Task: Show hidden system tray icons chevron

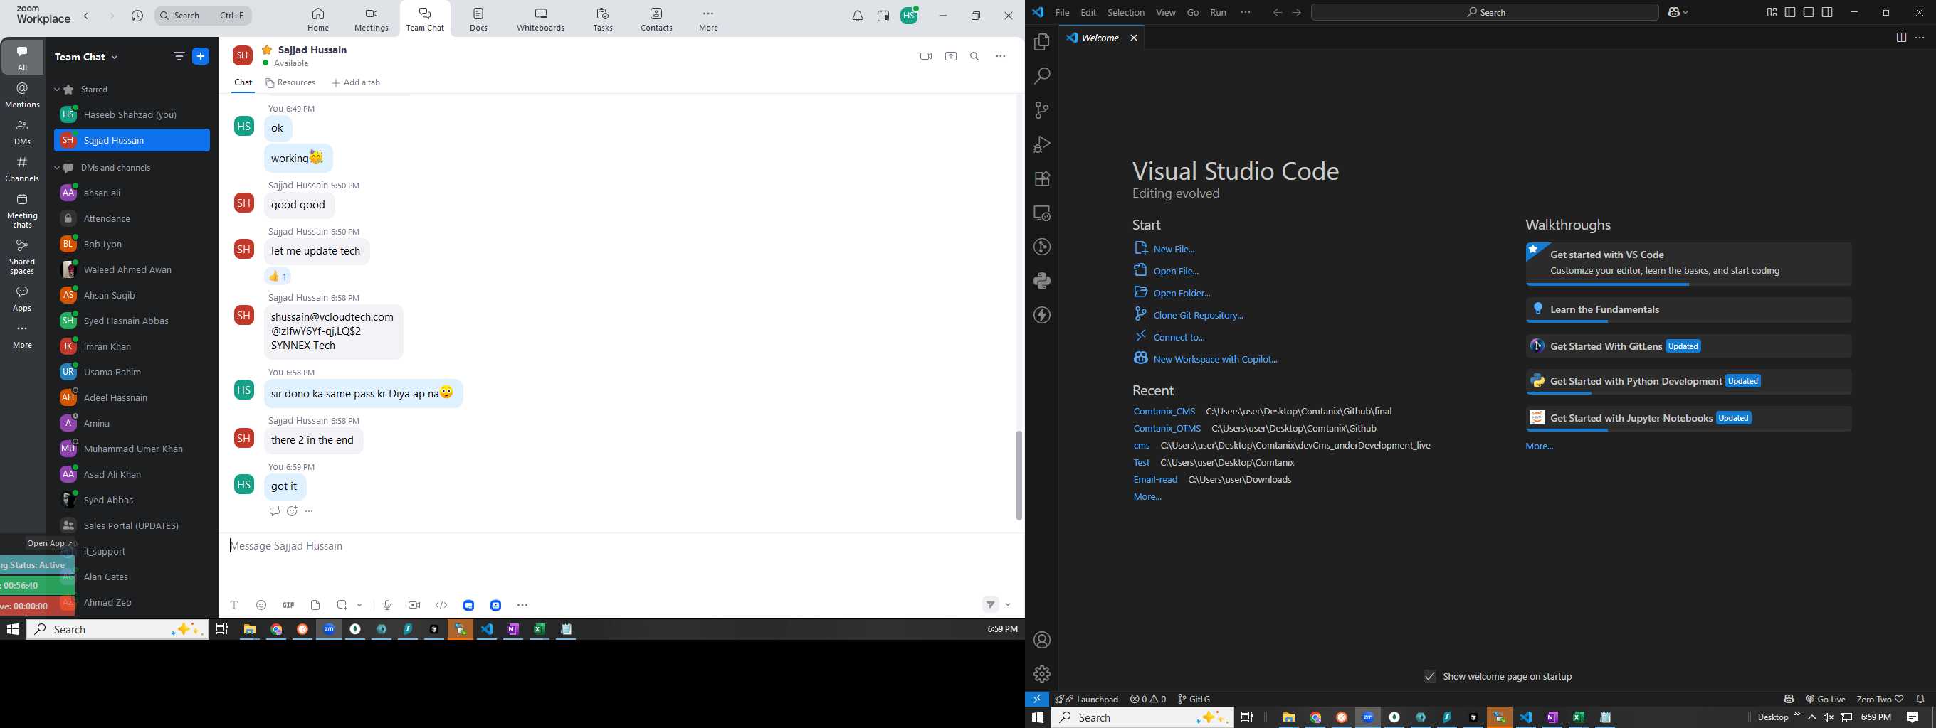Action: point(1812,717)
